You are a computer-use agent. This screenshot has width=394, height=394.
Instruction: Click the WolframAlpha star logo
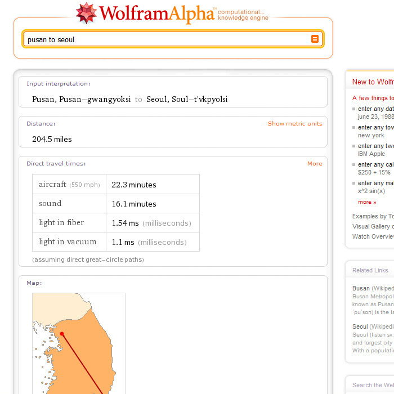(86, 13)
